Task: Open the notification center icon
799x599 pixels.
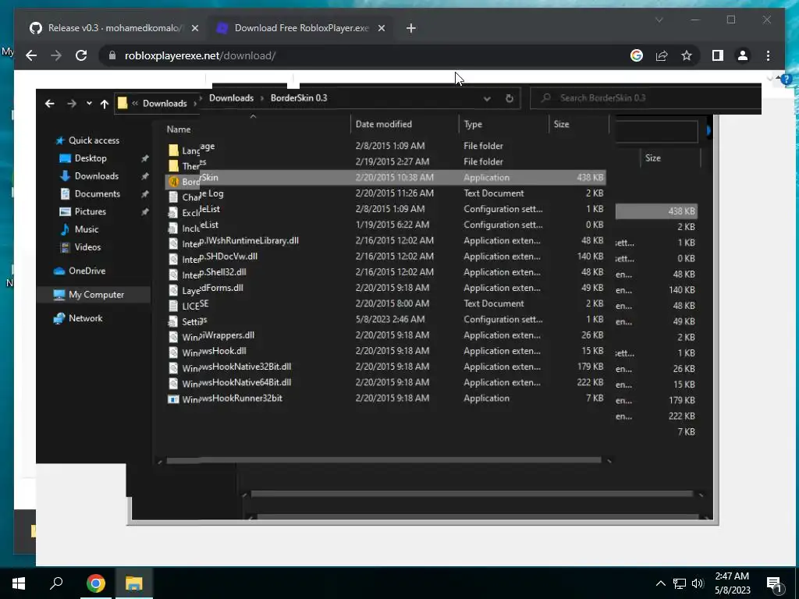Action: point(774,584)
